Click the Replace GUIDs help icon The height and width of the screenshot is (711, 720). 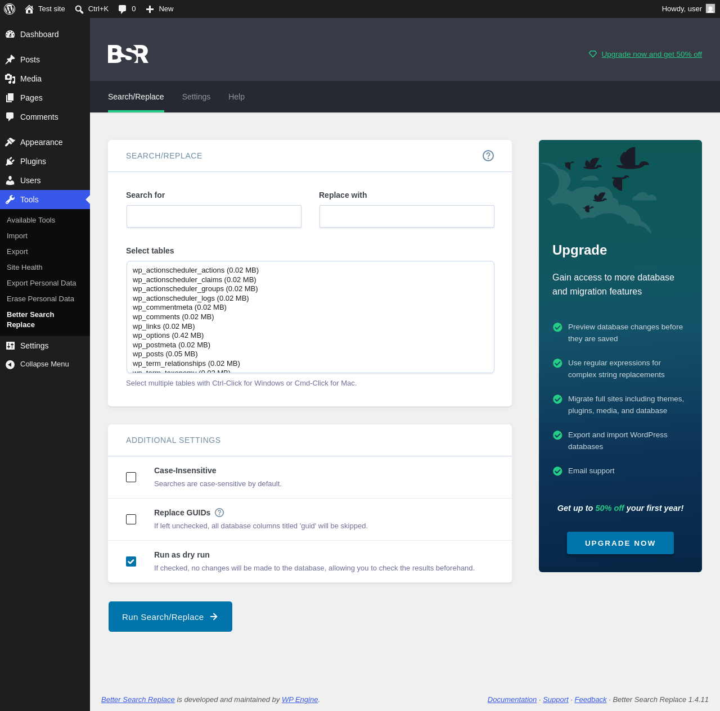click(x=219, y=513)
